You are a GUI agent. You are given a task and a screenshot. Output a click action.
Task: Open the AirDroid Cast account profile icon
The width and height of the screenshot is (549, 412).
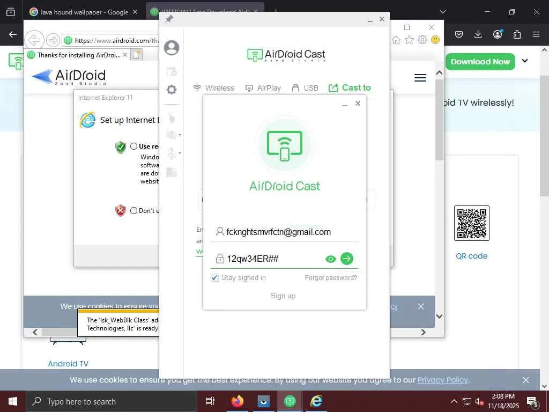pyautogui.click(x=172, y=48)
